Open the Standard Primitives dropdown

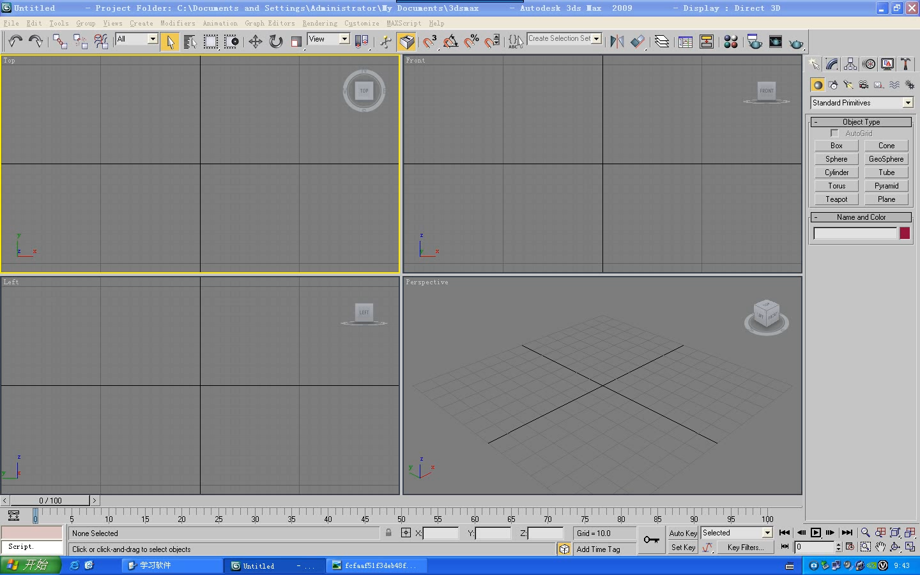[x=908, y=103]
